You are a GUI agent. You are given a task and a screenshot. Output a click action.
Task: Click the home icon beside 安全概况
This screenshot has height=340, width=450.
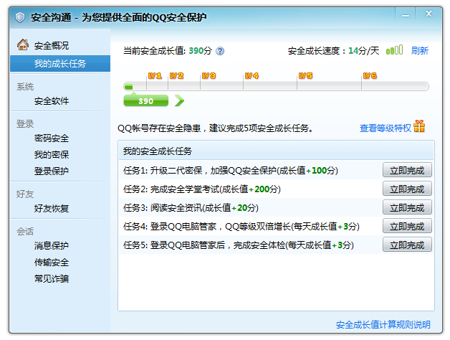(x=23, y=45)
